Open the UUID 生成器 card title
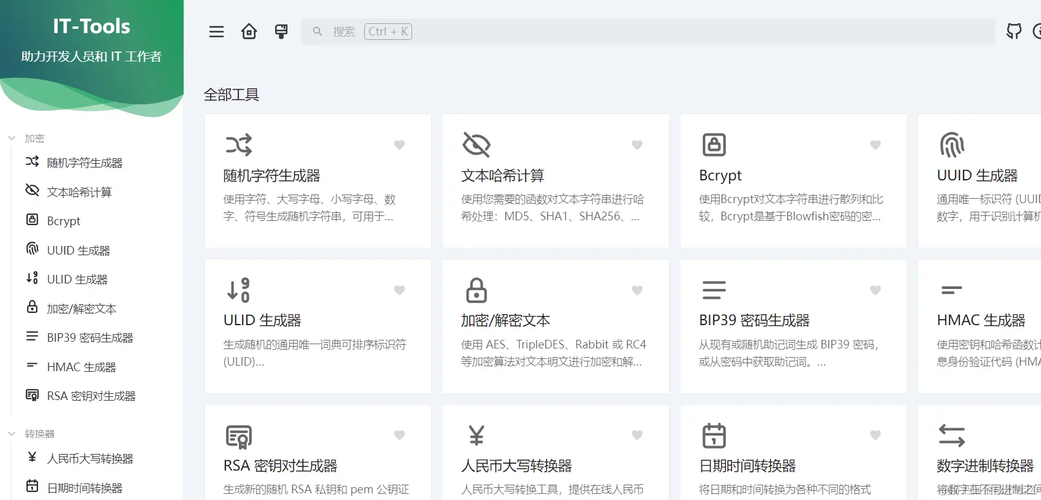Viewport: 1041px width, 500px height. tap(977, 175)
